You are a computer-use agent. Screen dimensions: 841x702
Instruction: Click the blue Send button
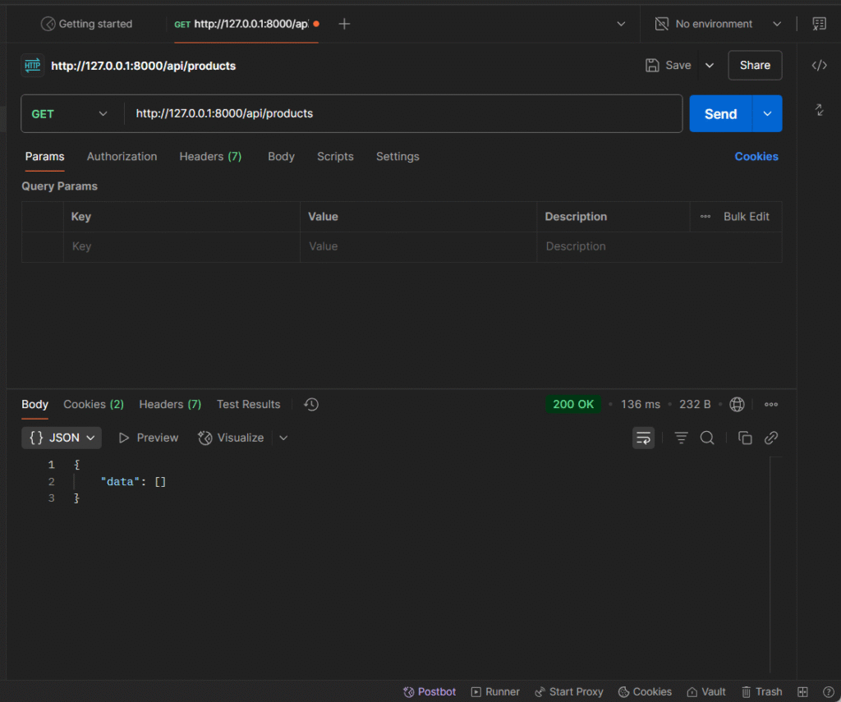(x=720, y=114)
